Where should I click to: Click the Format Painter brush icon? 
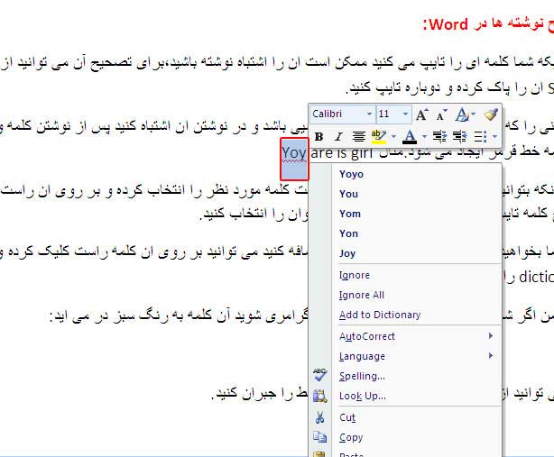[x=490, y=114]
